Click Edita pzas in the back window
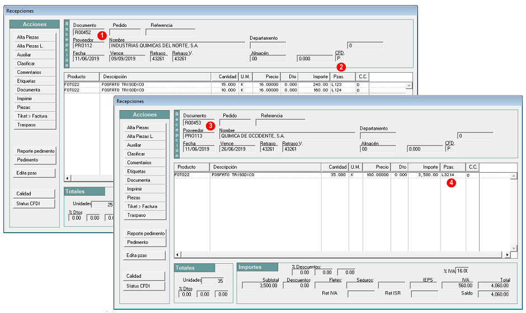Screen dimensions: 526x313 click(34, 173)
